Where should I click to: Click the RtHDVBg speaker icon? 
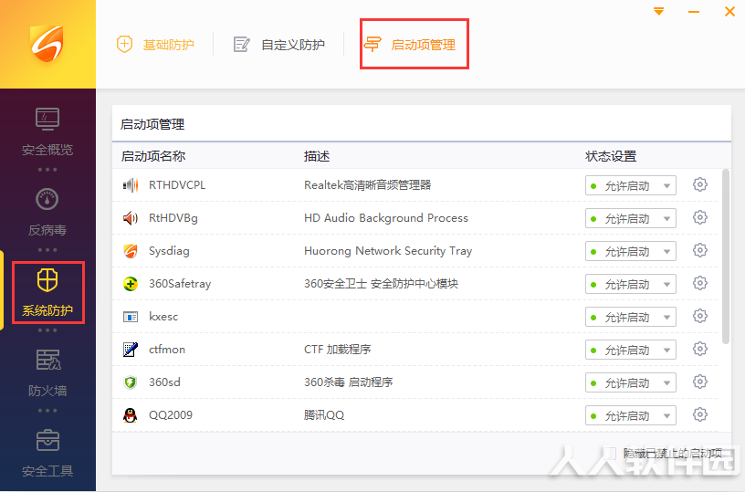131,218
